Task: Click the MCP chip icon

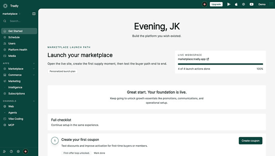Action: (5, 125)
